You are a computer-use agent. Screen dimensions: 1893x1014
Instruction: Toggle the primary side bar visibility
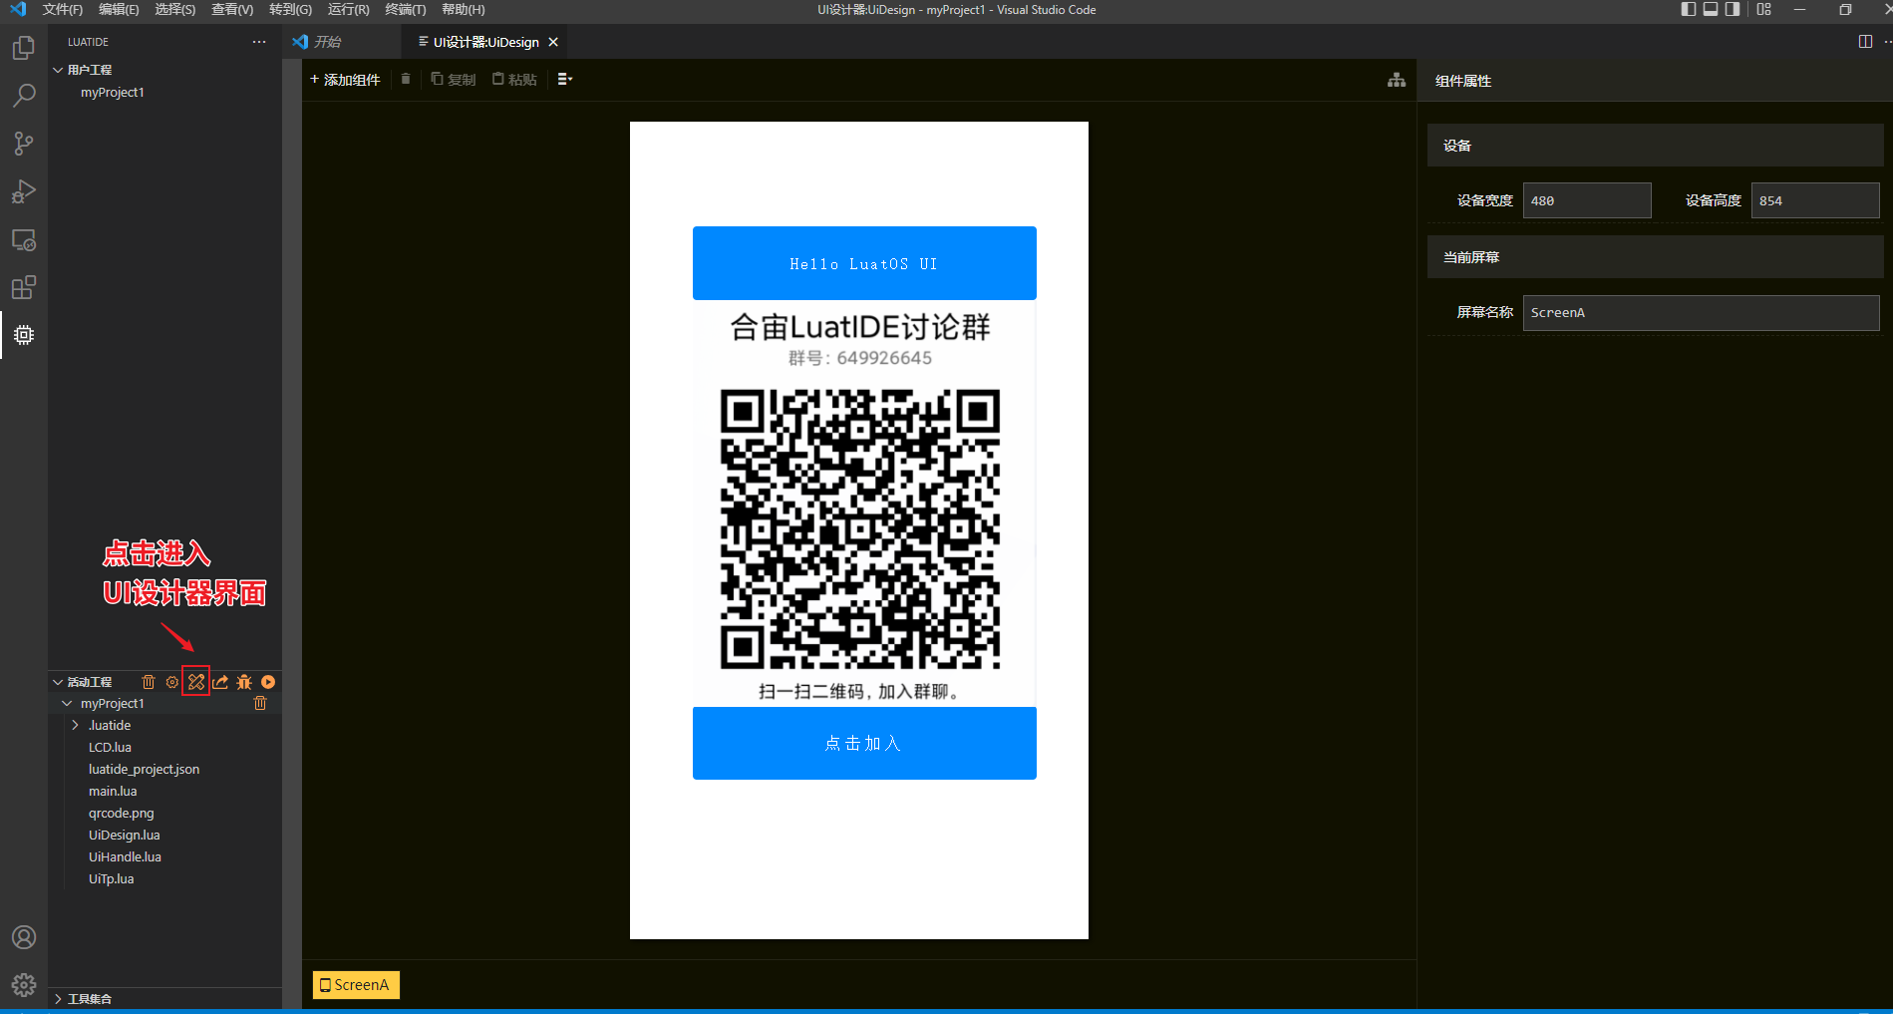[x=1688, y=10]
